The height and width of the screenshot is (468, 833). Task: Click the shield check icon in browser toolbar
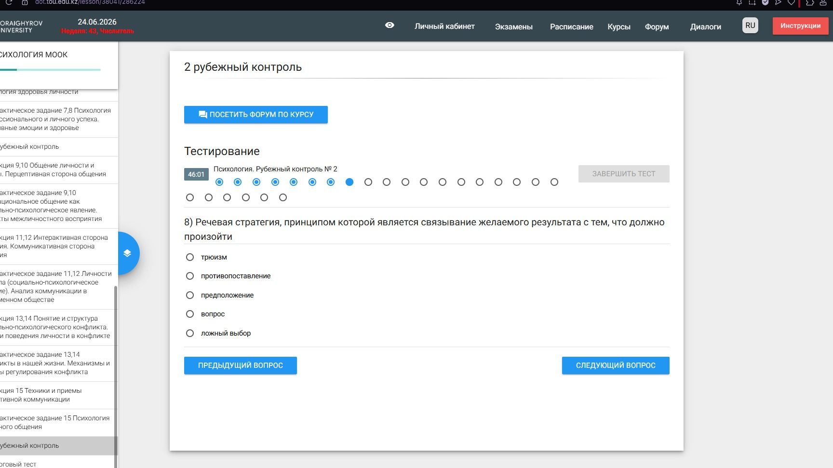765,2
